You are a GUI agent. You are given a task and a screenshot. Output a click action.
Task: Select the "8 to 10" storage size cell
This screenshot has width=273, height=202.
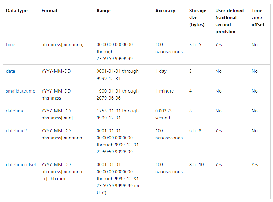pos(196,165)
